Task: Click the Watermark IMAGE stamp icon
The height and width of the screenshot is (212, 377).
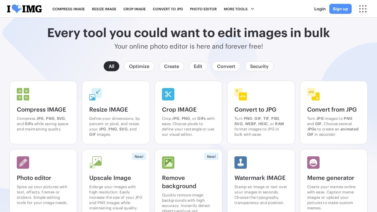Action: 241,163
